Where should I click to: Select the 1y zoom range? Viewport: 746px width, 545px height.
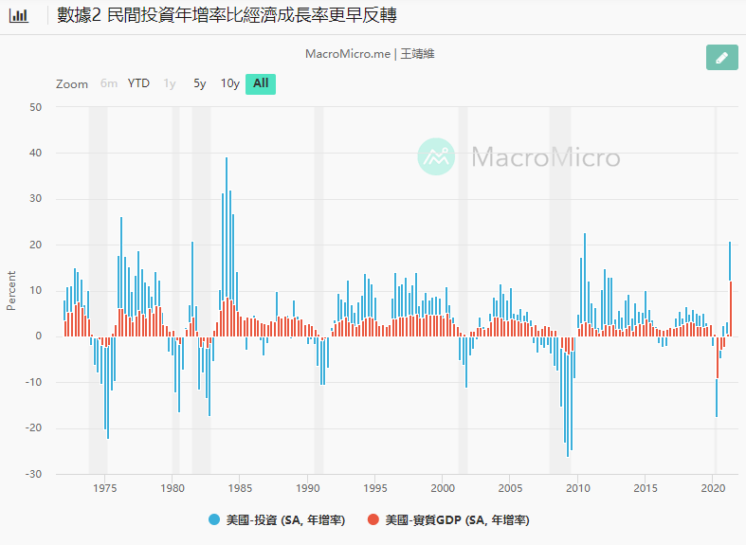[170, 83]
